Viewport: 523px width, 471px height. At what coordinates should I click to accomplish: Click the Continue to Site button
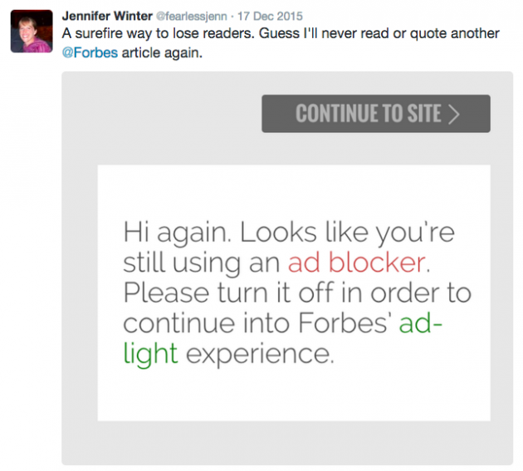pyautogui.click(x=376, y=114)
